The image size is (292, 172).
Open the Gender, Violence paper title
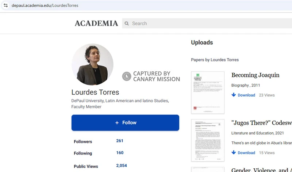(x=262, y=170)
